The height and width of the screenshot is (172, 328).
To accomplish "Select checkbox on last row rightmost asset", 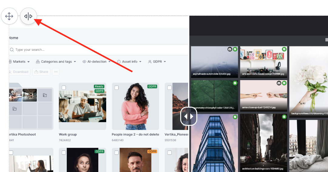I will 170,153.
